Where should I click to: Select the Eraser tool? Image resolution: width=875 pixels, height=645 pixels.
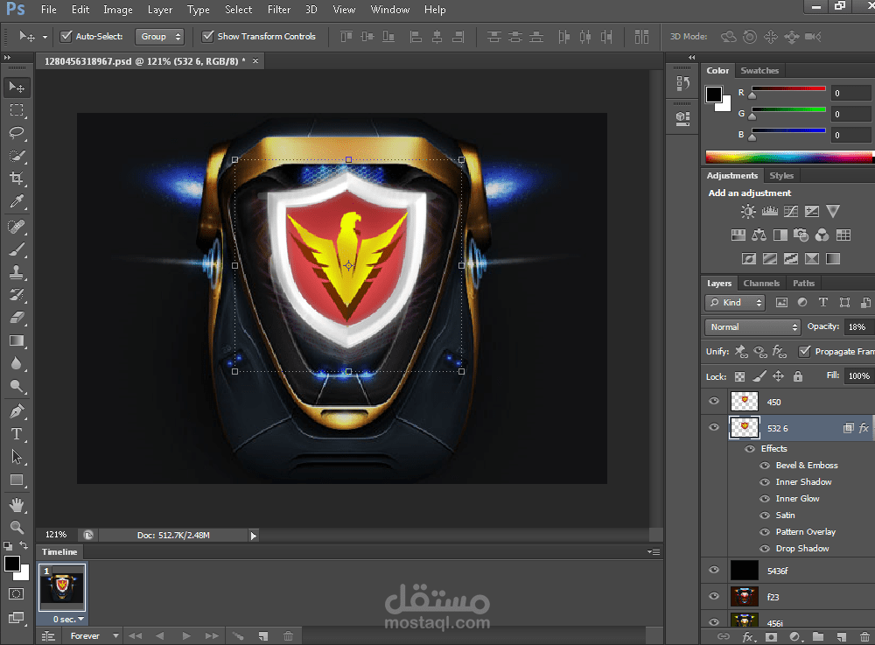pos(17,318)
